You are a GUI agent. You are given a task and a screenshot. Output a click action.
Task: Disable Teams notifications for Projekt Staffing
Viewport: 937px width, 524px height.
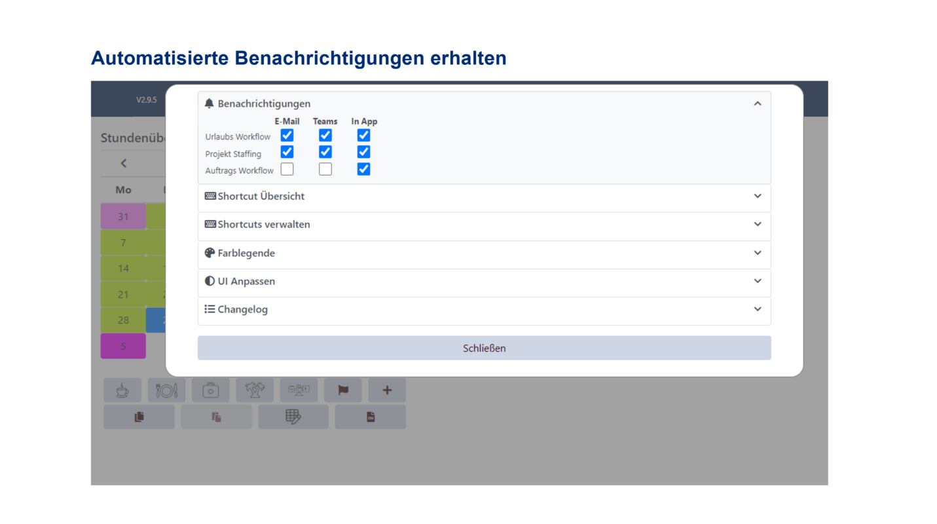coord(325,152)
